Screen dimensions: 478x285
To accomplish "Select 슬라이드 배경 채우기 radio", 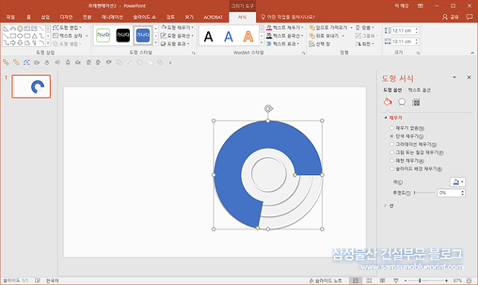I will (392, 169).
